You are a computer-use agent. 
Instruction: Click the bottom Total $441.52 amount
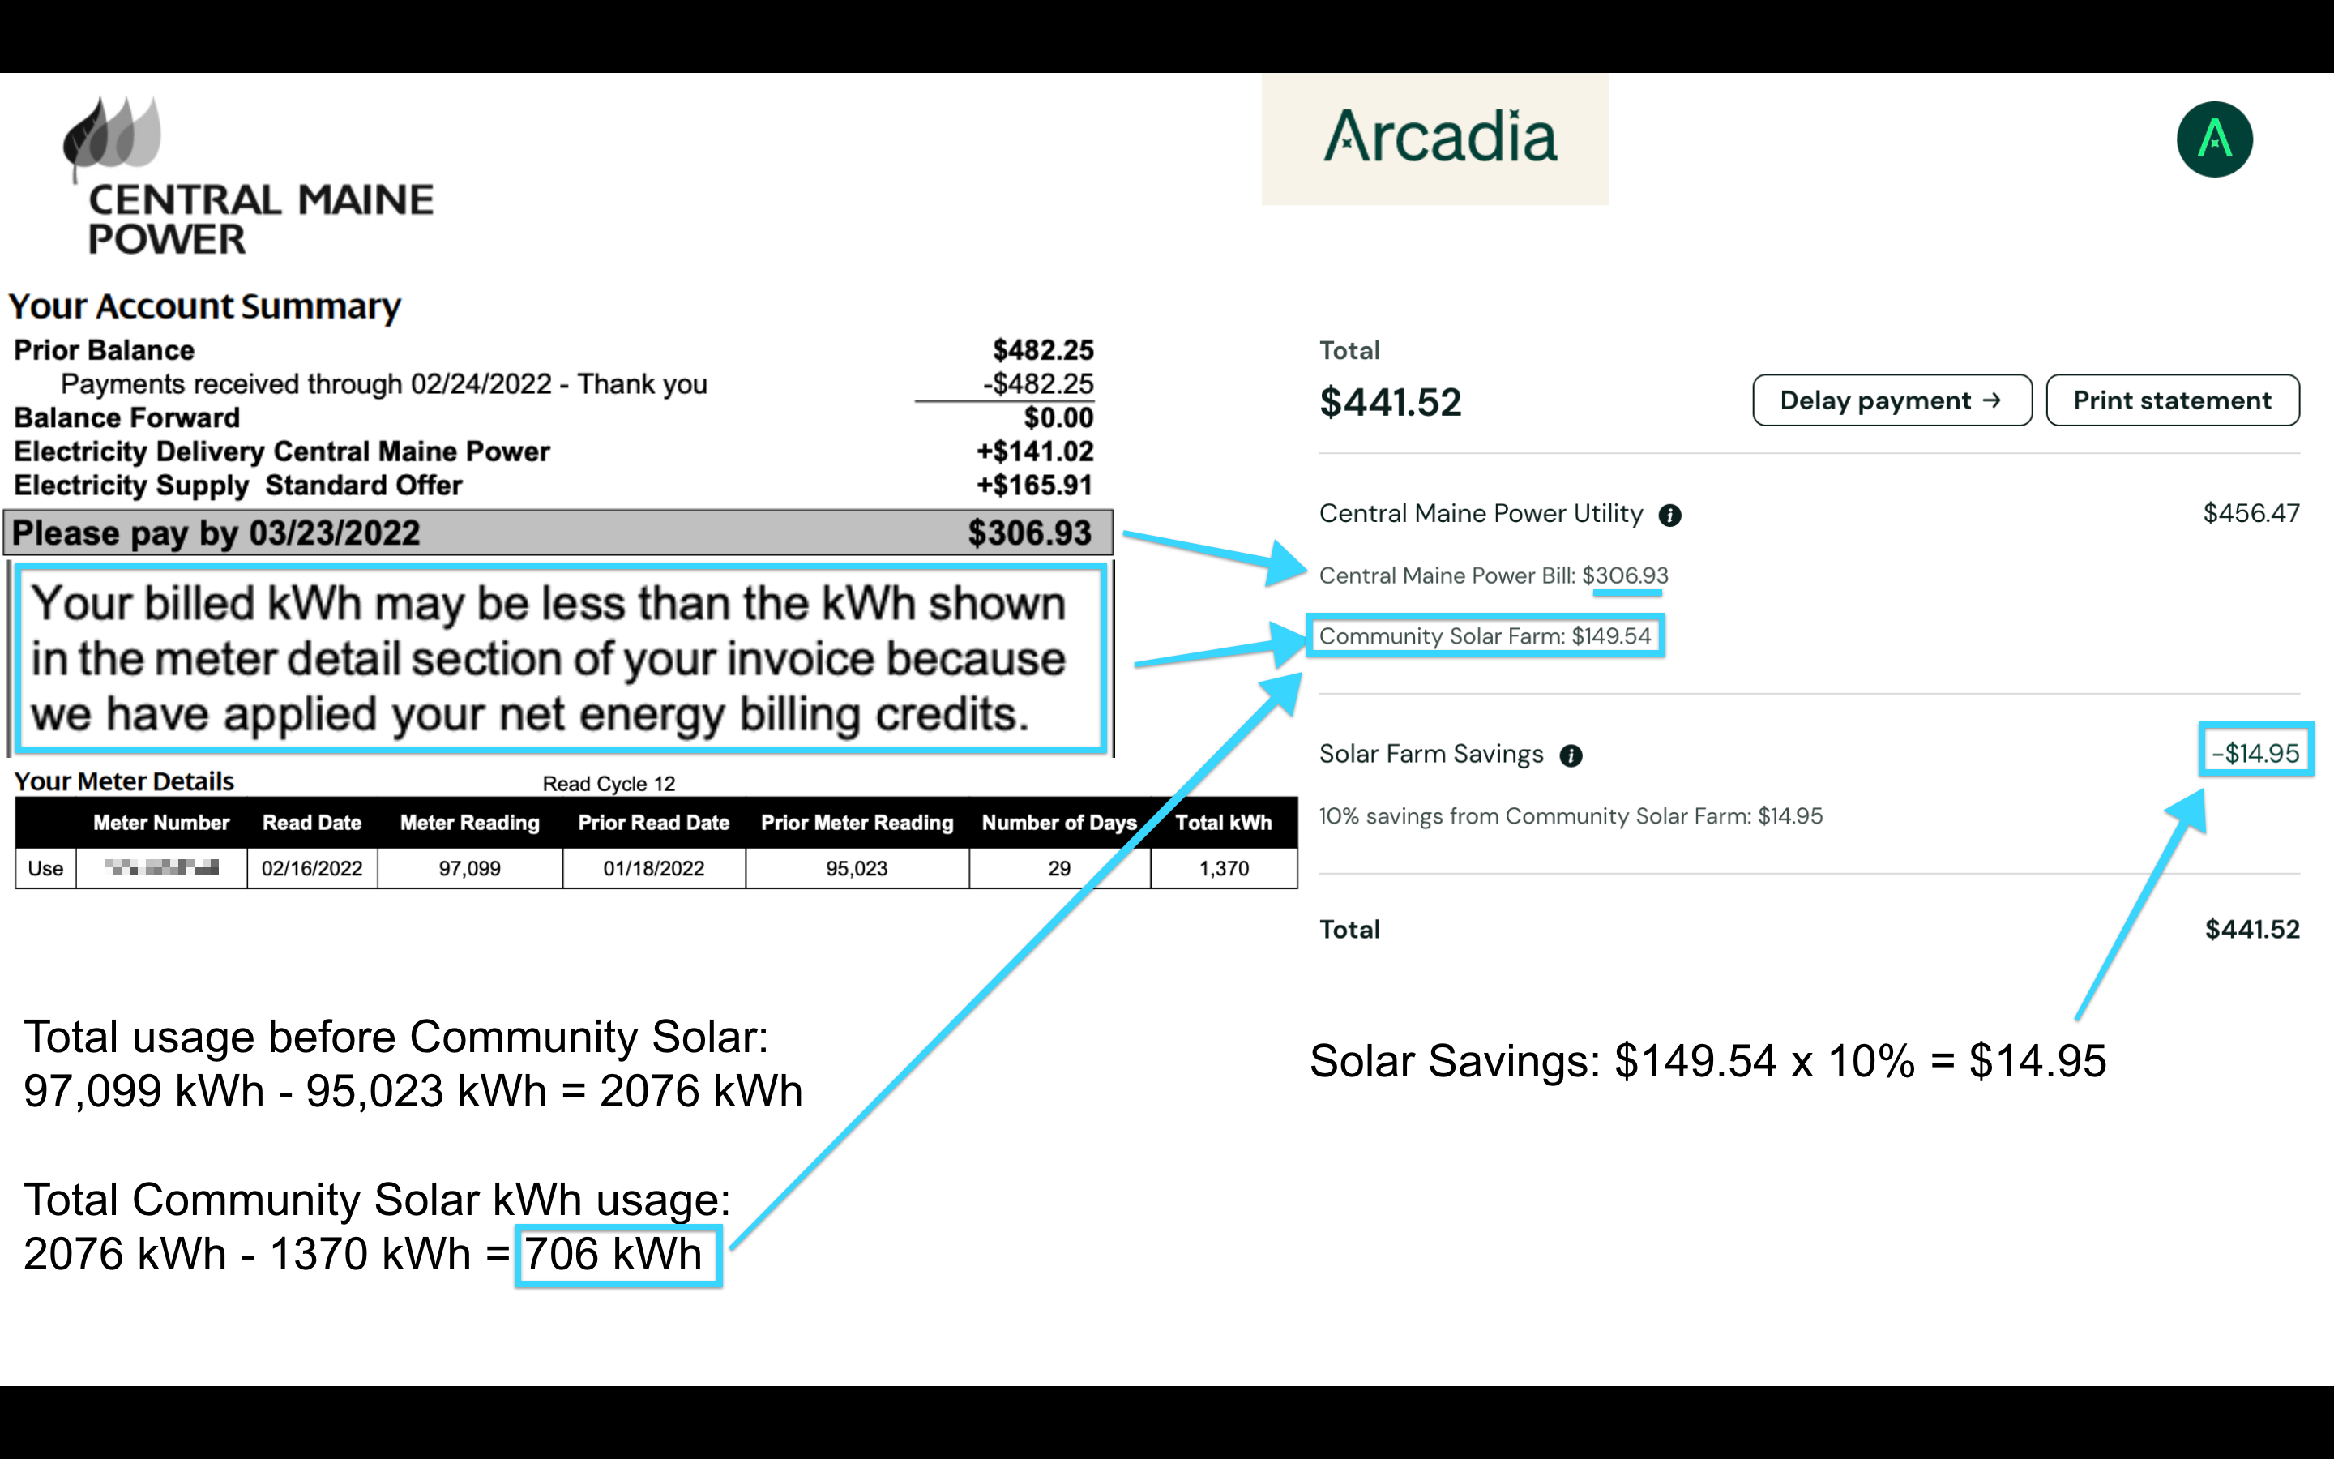pyautogui.click(x=2252, y=929)
